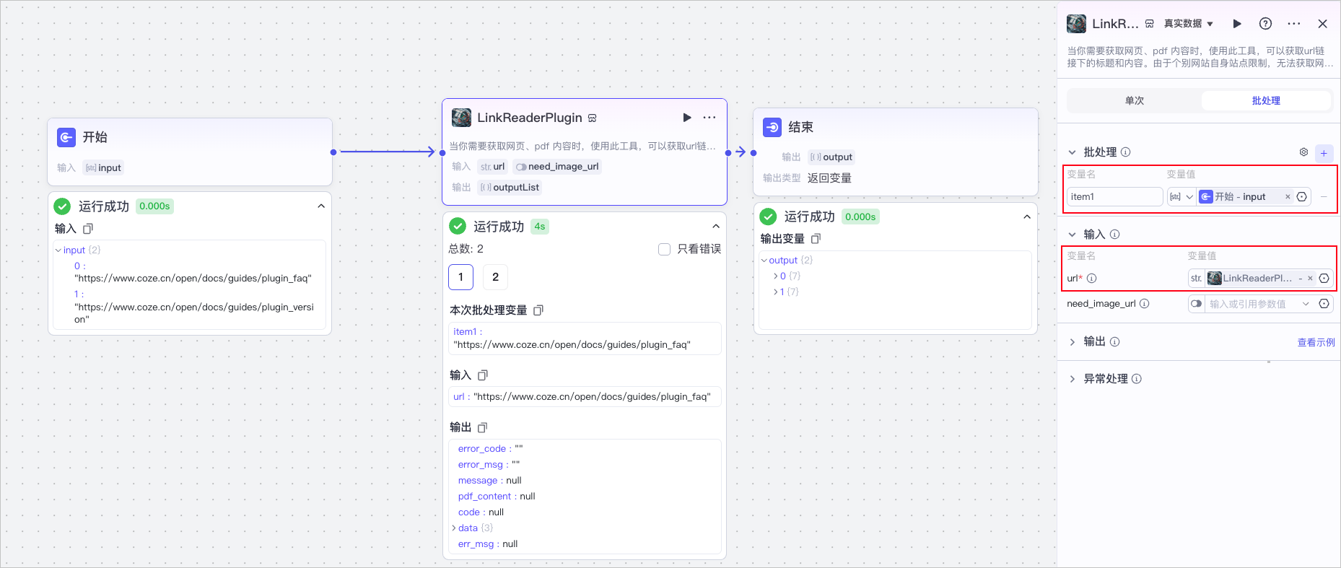1341x568 pixels.
Task: Show info tooltip for 输出 section
Action: [x=1114, y=341]
